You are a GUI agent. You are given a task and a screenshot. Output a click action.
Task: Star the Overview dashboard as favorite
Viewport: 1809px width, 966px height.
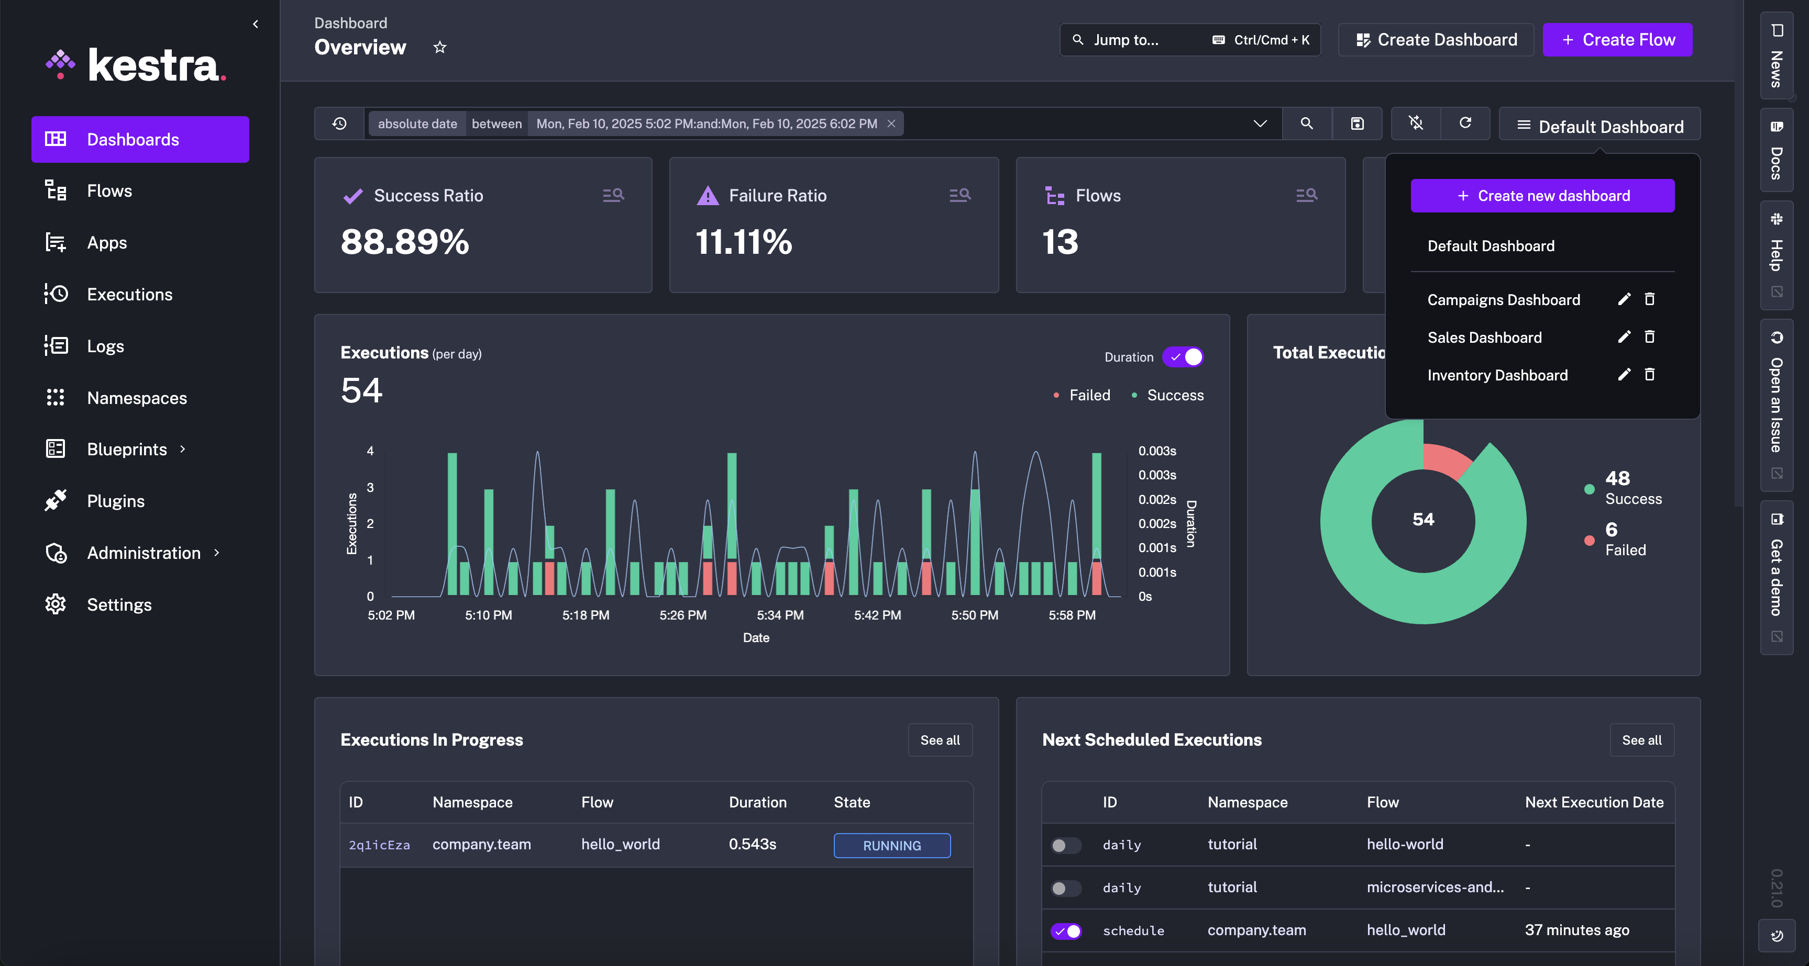439,47
